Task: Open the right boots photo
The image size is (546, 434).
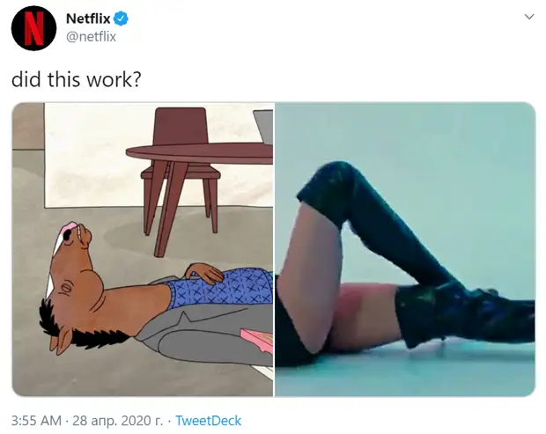Action: click(405, 249)
